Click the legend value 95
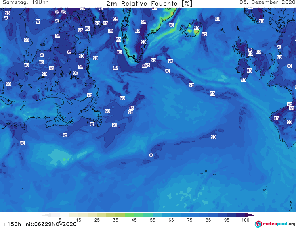The height and width of the screenshot is (228, 296). pyautogui.click(x=227, y=220)
